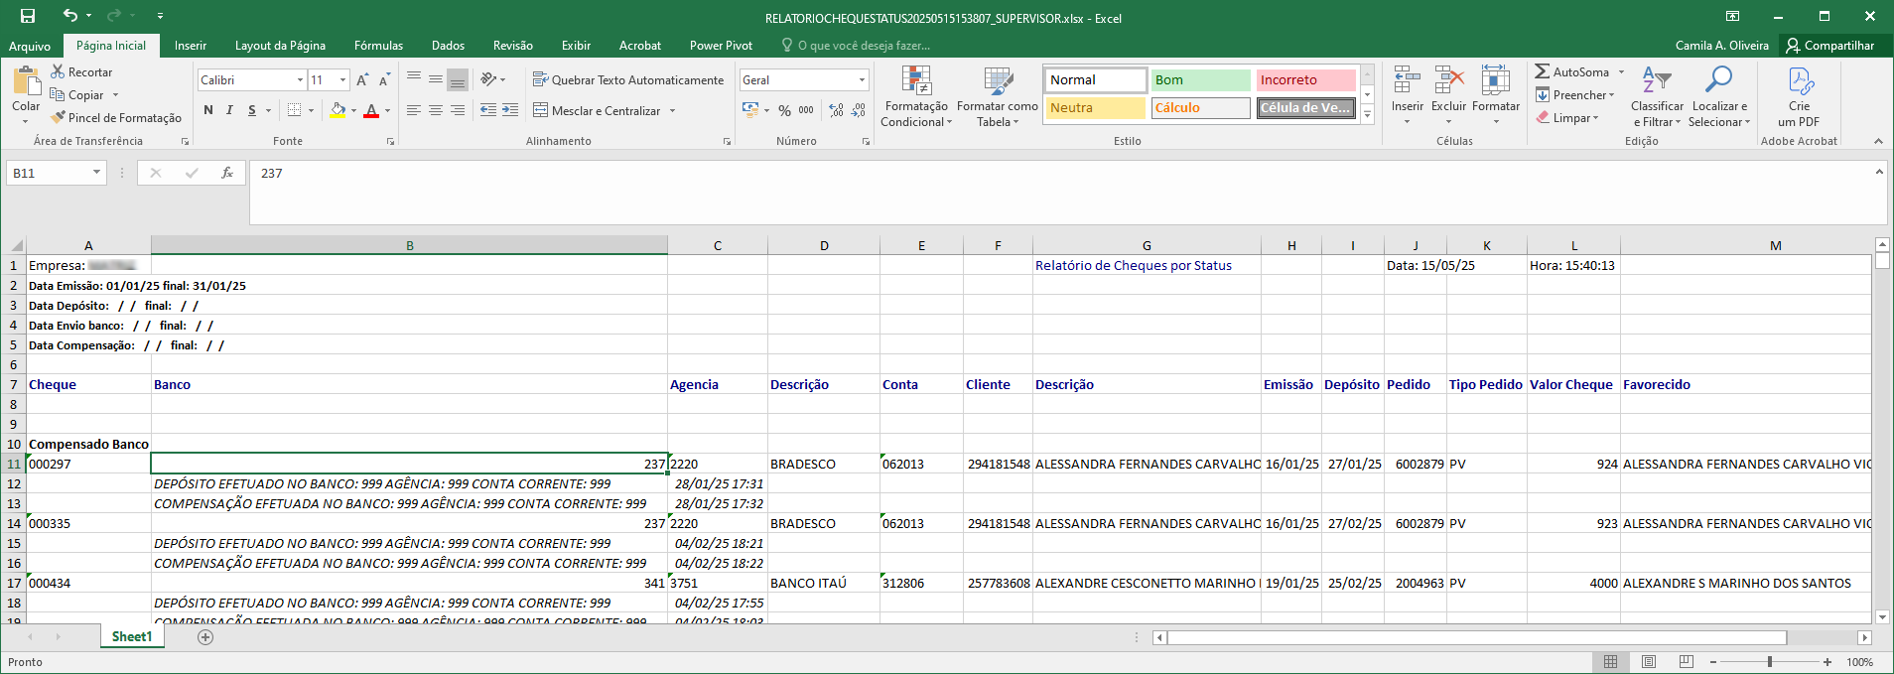Center text horizontally
The width and height of the screenshot is (1894, 674).
click(x=436, y=110)
